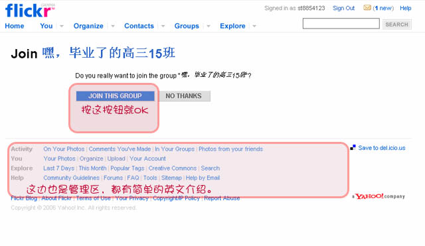Expand the Organize dropdown arrow
The height and width of the screenshot is (246, 425).
pyautogui.click(x=113, y=26)
